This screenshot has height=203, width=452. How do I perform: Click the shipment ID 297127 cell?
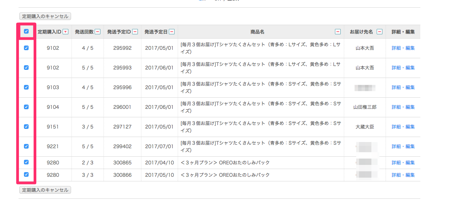pos(122,127)
